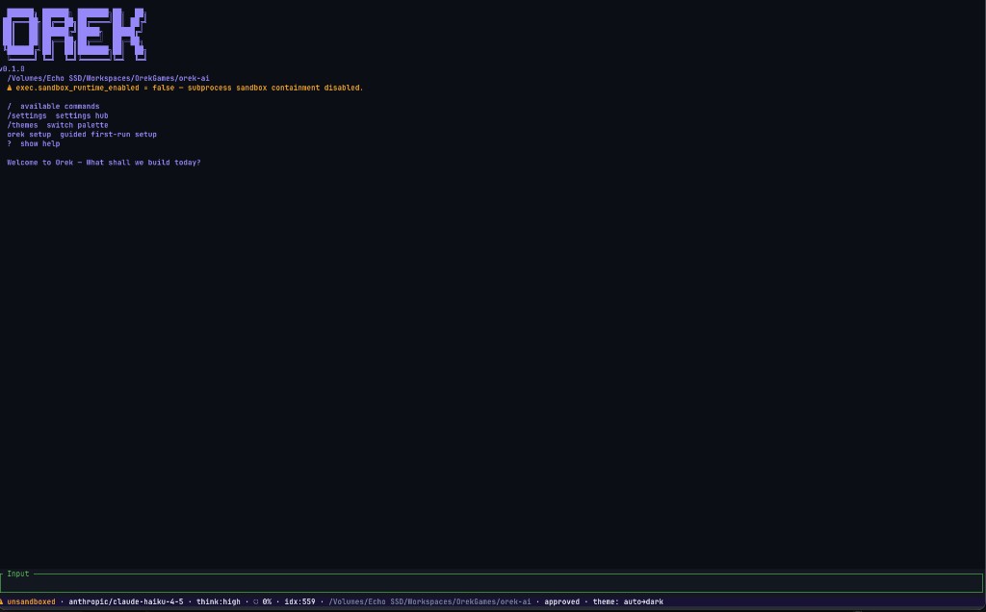
Task: Focus the Input text field
Action: pyautogui.click(x=492, y=583)
